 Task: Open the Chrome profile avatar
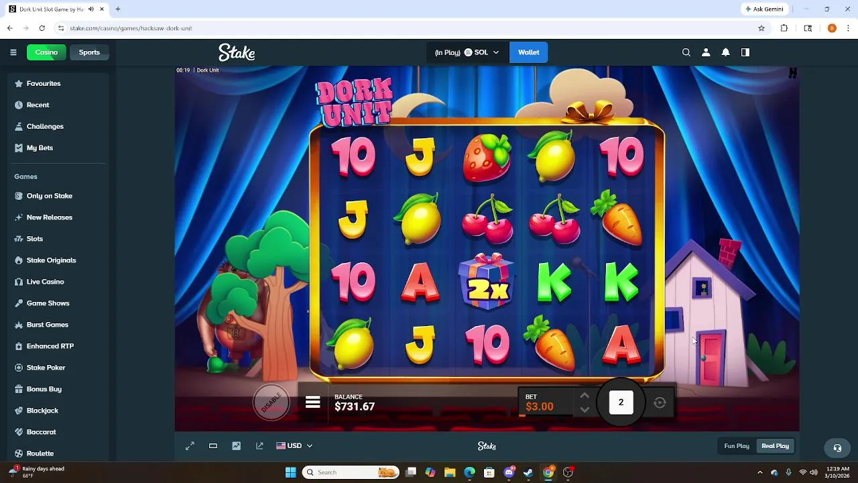coord(832,28)
